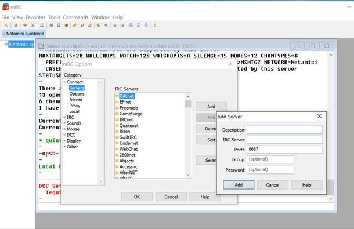Click Help in the Add Server dialog
The image size is (354, 229).
tap(307, 185)
